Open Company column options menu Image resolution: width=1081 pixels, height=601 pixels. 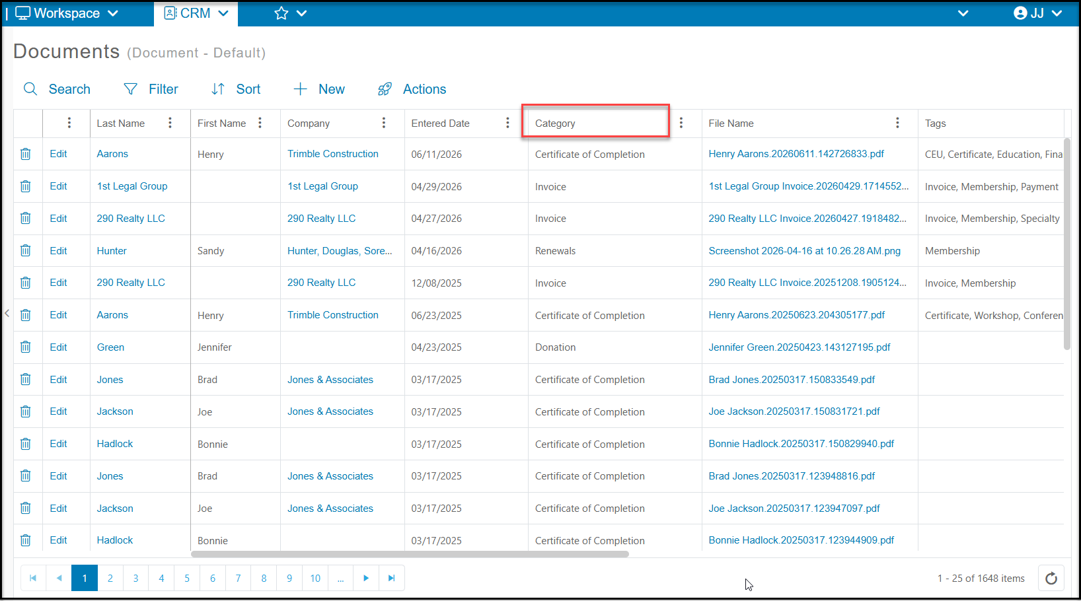pyautogui.click(x=384, y=123)
